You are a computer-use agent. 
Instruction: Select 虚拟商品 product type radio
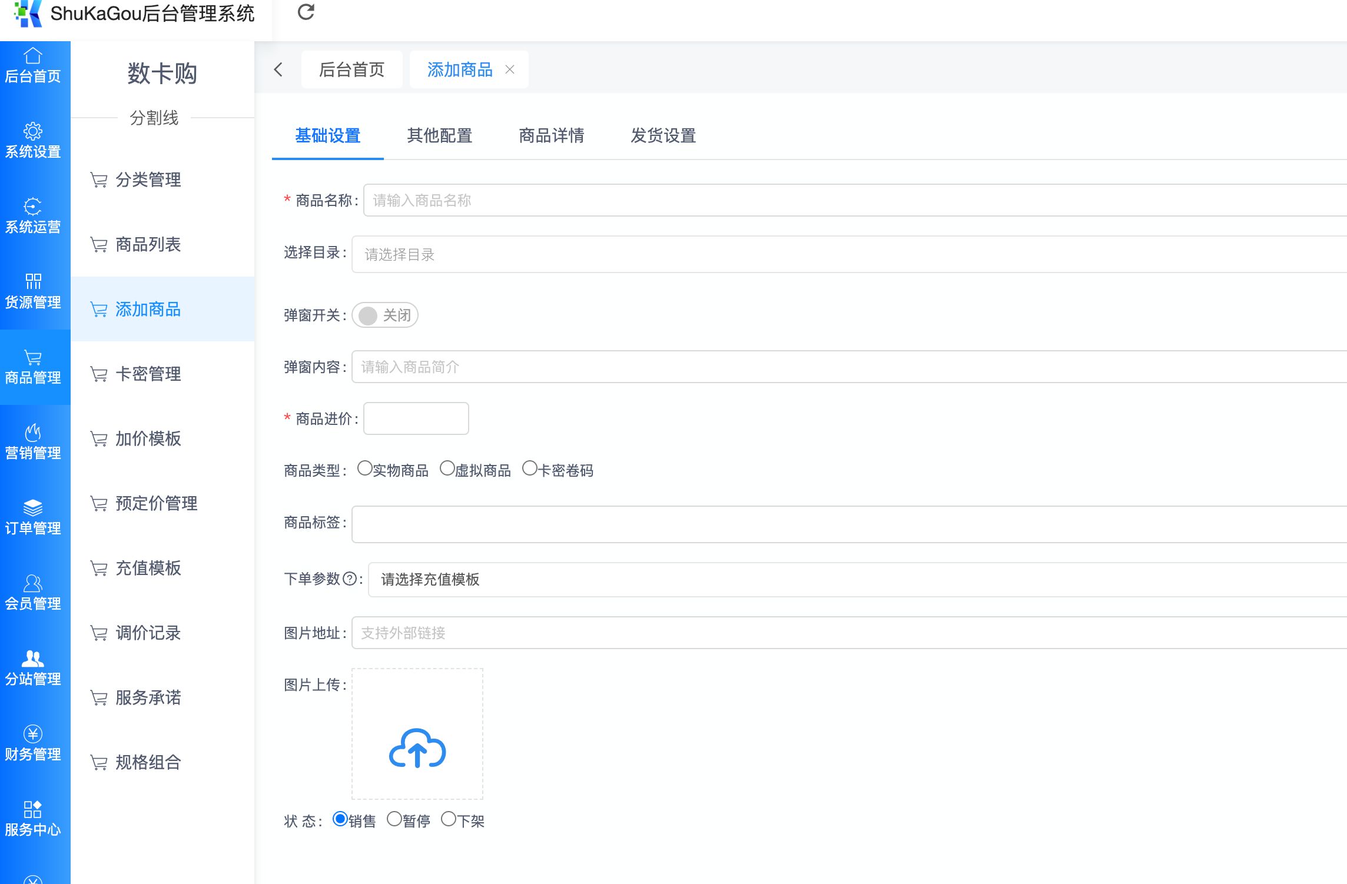coord(447,468)
